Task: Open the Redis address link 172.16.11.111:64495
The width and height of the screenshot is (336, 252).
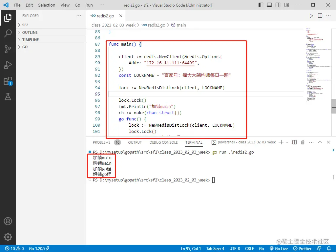Action: 170,63
